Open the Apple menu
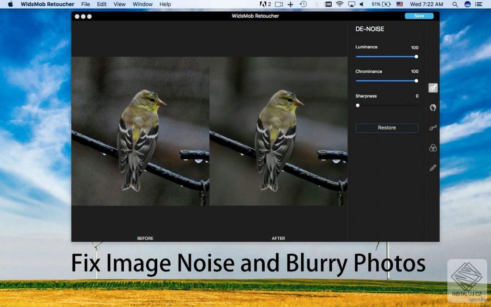This screenshot has height=307, width=491. (11, 4)
